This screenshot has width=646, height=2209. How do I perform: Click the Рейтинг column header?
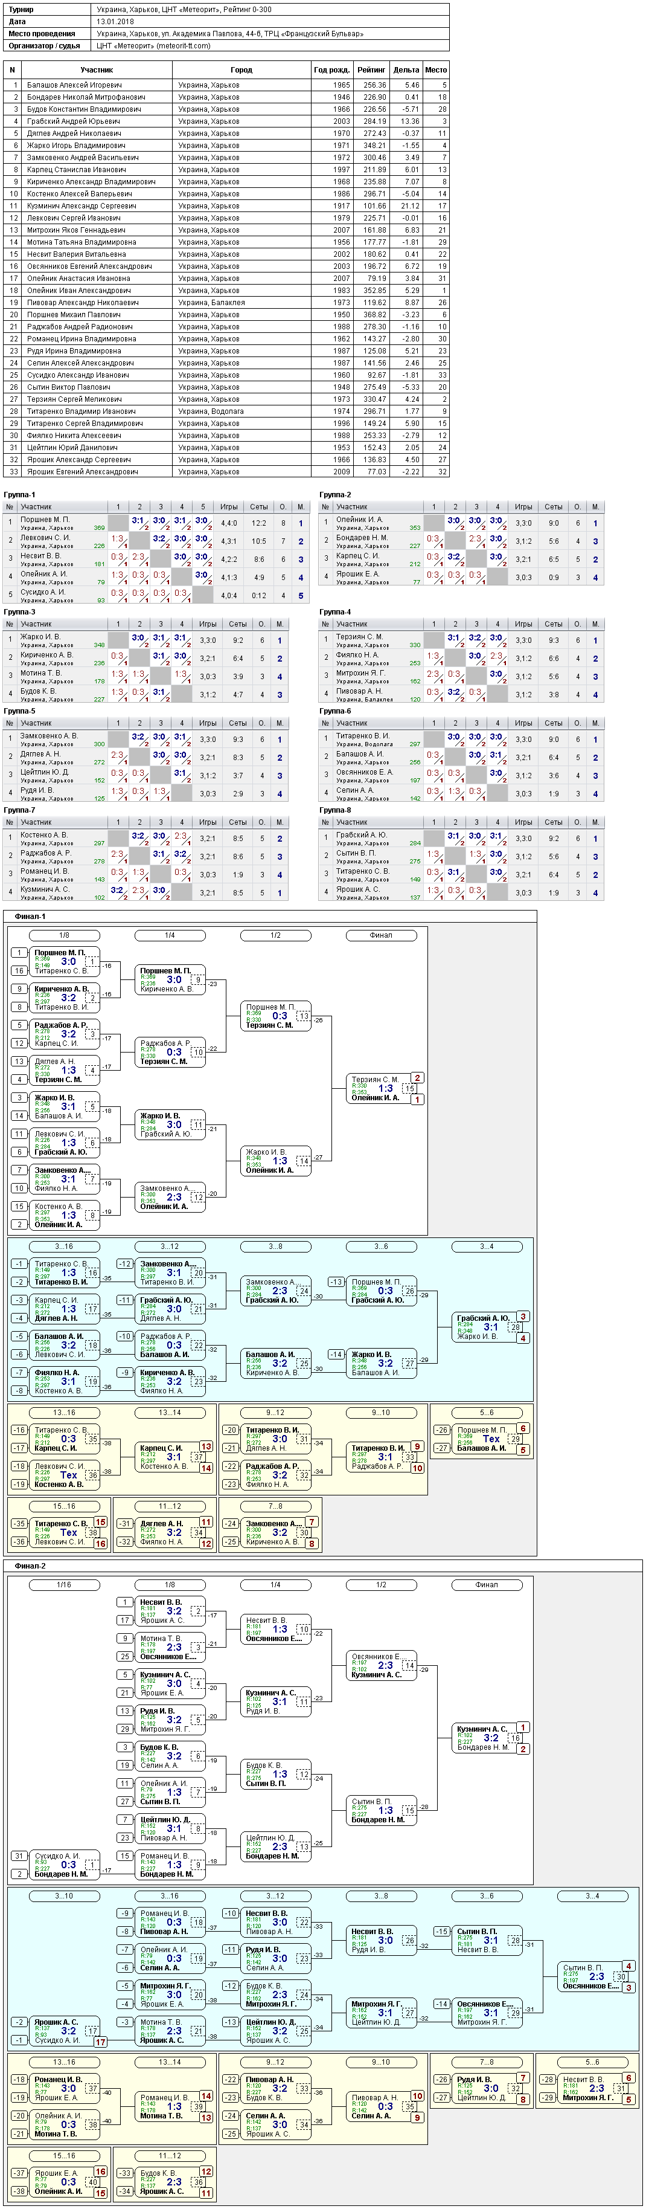point(371,70)
